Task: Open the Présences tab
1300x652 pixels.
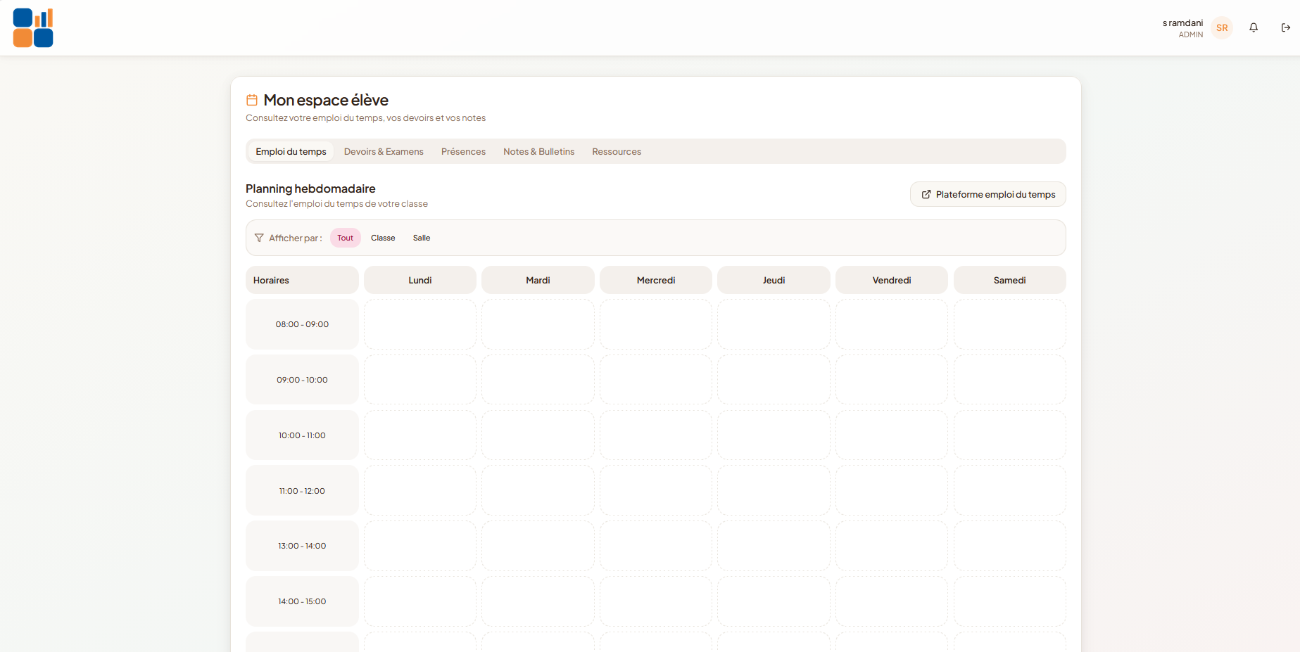Action: (x=463, y=151)
